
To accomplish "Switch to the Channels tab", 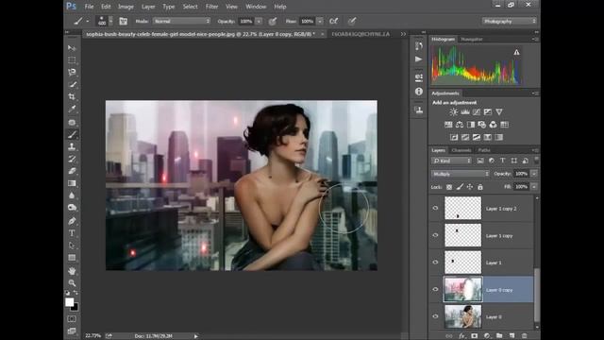I will (x=461, y=150).
